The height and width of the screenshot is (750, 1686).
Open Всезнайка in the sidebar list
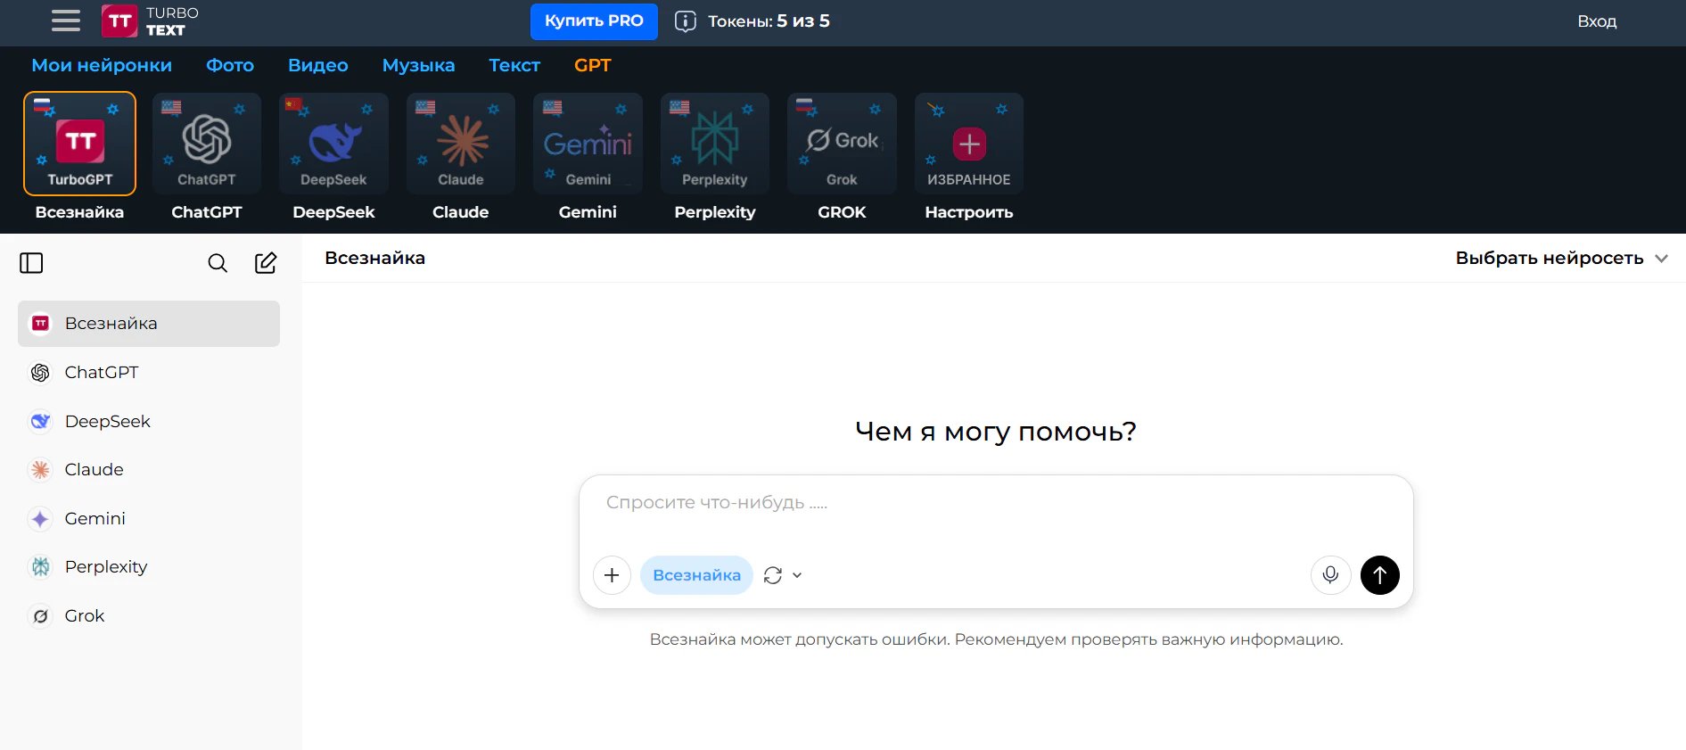pos(149,324)
